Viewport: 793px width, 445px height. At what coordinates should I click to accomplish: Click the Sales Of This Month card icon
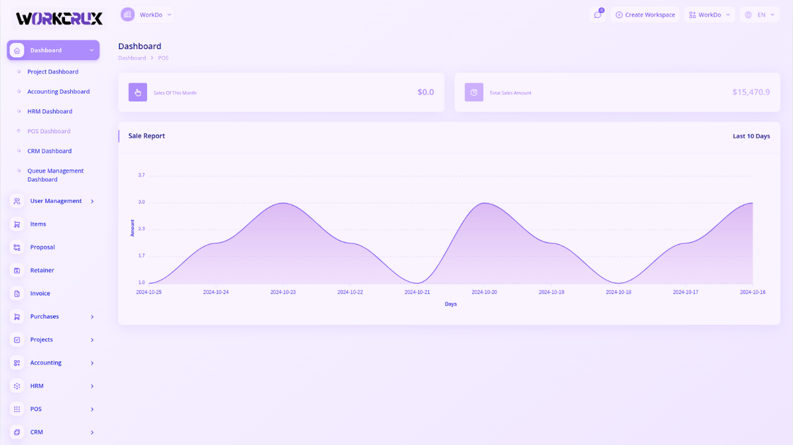point(137,92)
